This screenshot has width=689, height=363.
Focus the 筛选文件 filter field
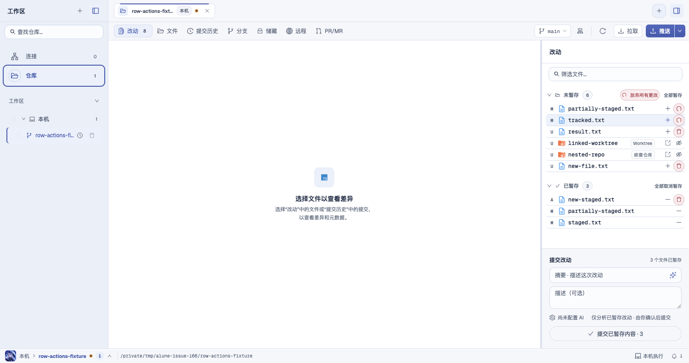tap(616, 74)
